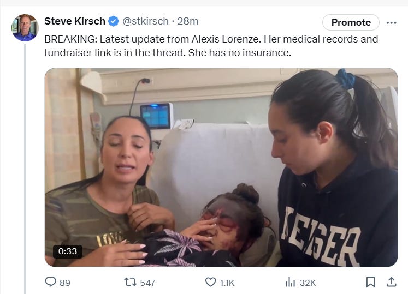
Task: Click the reply speech bubble icon
Action: 51,282
